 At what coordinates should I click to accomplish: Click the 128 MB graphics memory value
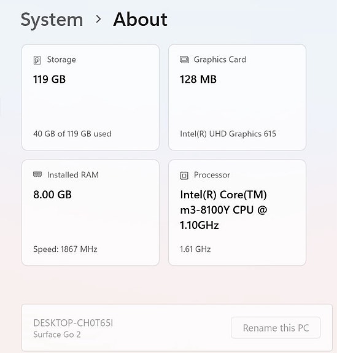(198, 79)
